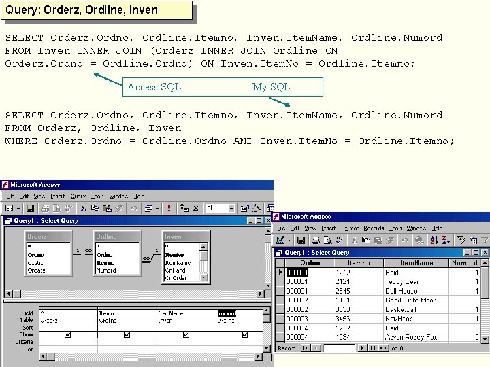This screenshot has width=490, height=367.
Task: Open query Properties icon in design toolbar
Action: (x=245, y=208)
